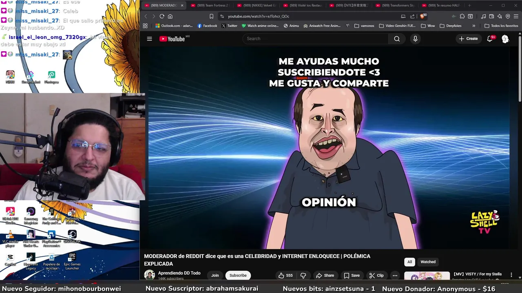Open the Create button
The height and width of the screenshot is (293, 522).
468,39
